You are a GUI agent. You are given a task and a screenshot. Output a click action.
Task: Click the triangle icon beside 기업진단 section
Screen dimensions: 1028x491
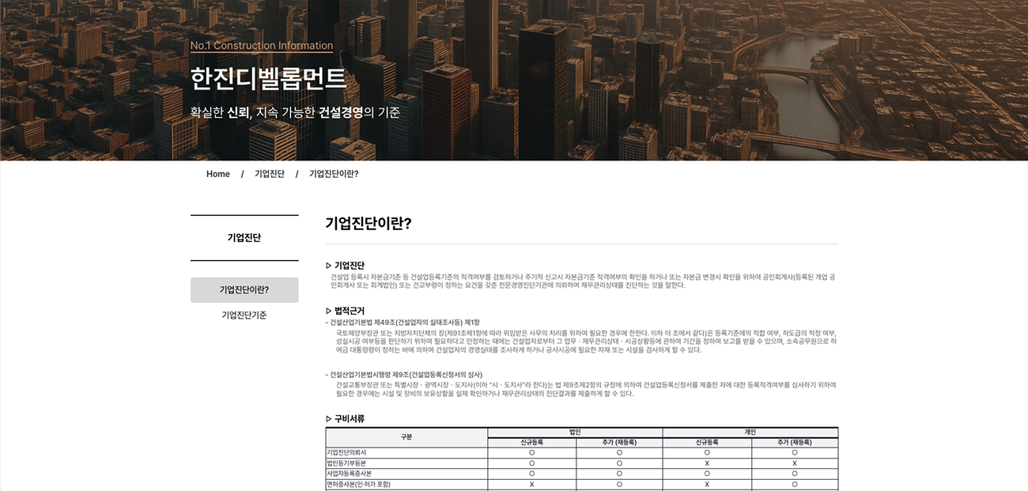point(329,266)
